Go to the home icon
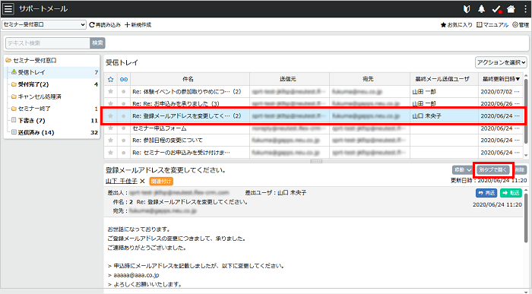The height and width of the screenshot is (294, 532). coord(511,9)
